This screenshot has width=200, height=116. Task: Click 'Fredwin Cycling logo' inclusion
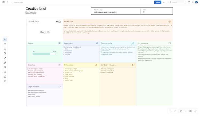tap(108, 69)
